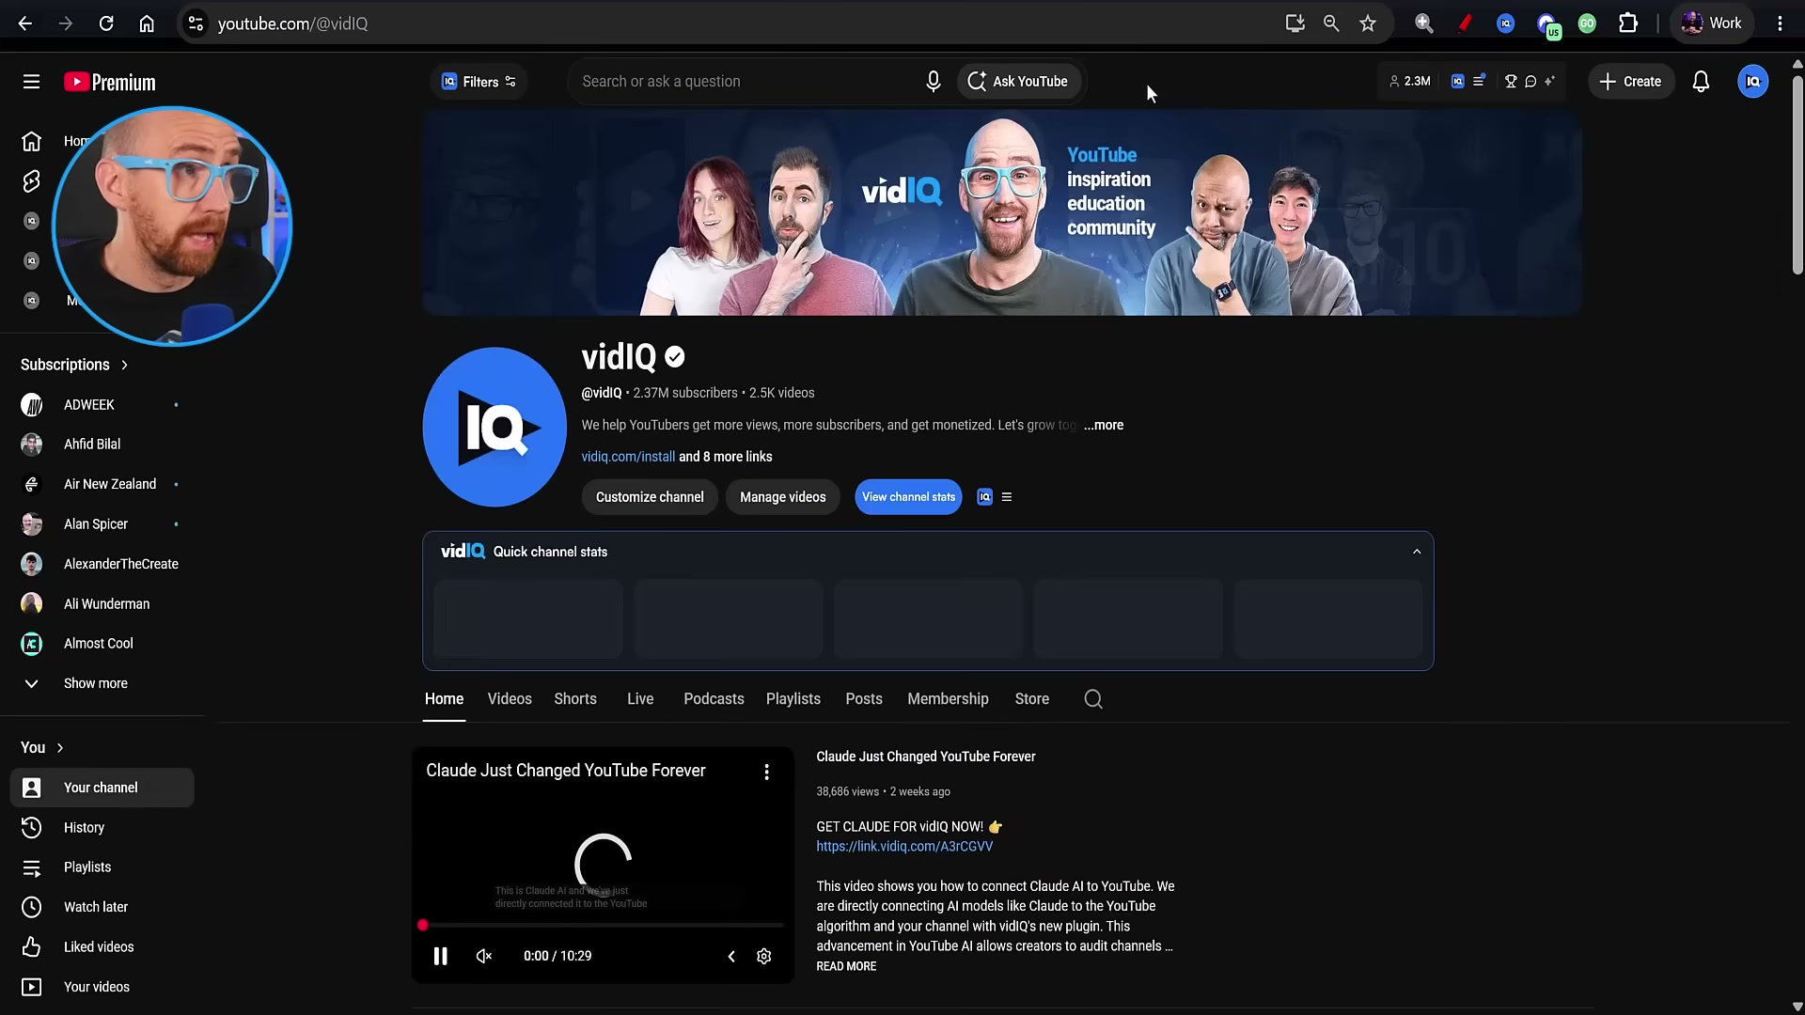This screenshot has width=1805, height=1015.
Task: Open the Store tab
Action: tap(1031, 699)
